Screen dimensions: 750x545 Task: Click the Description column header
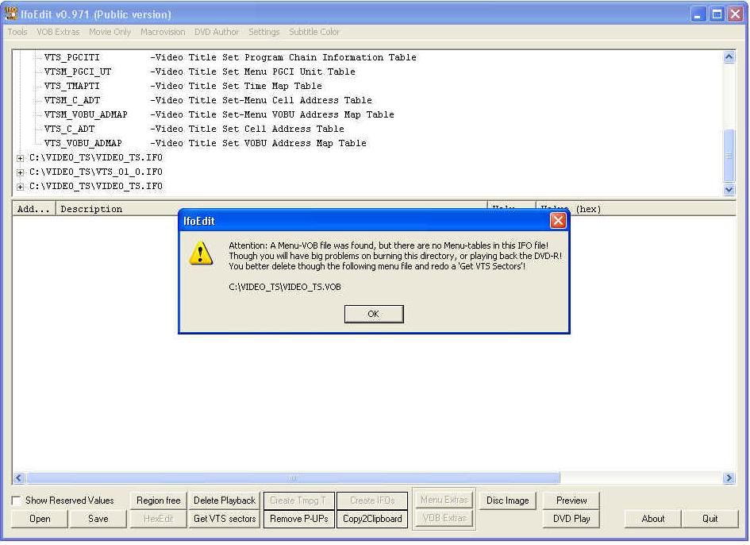(x=271, y=209)
